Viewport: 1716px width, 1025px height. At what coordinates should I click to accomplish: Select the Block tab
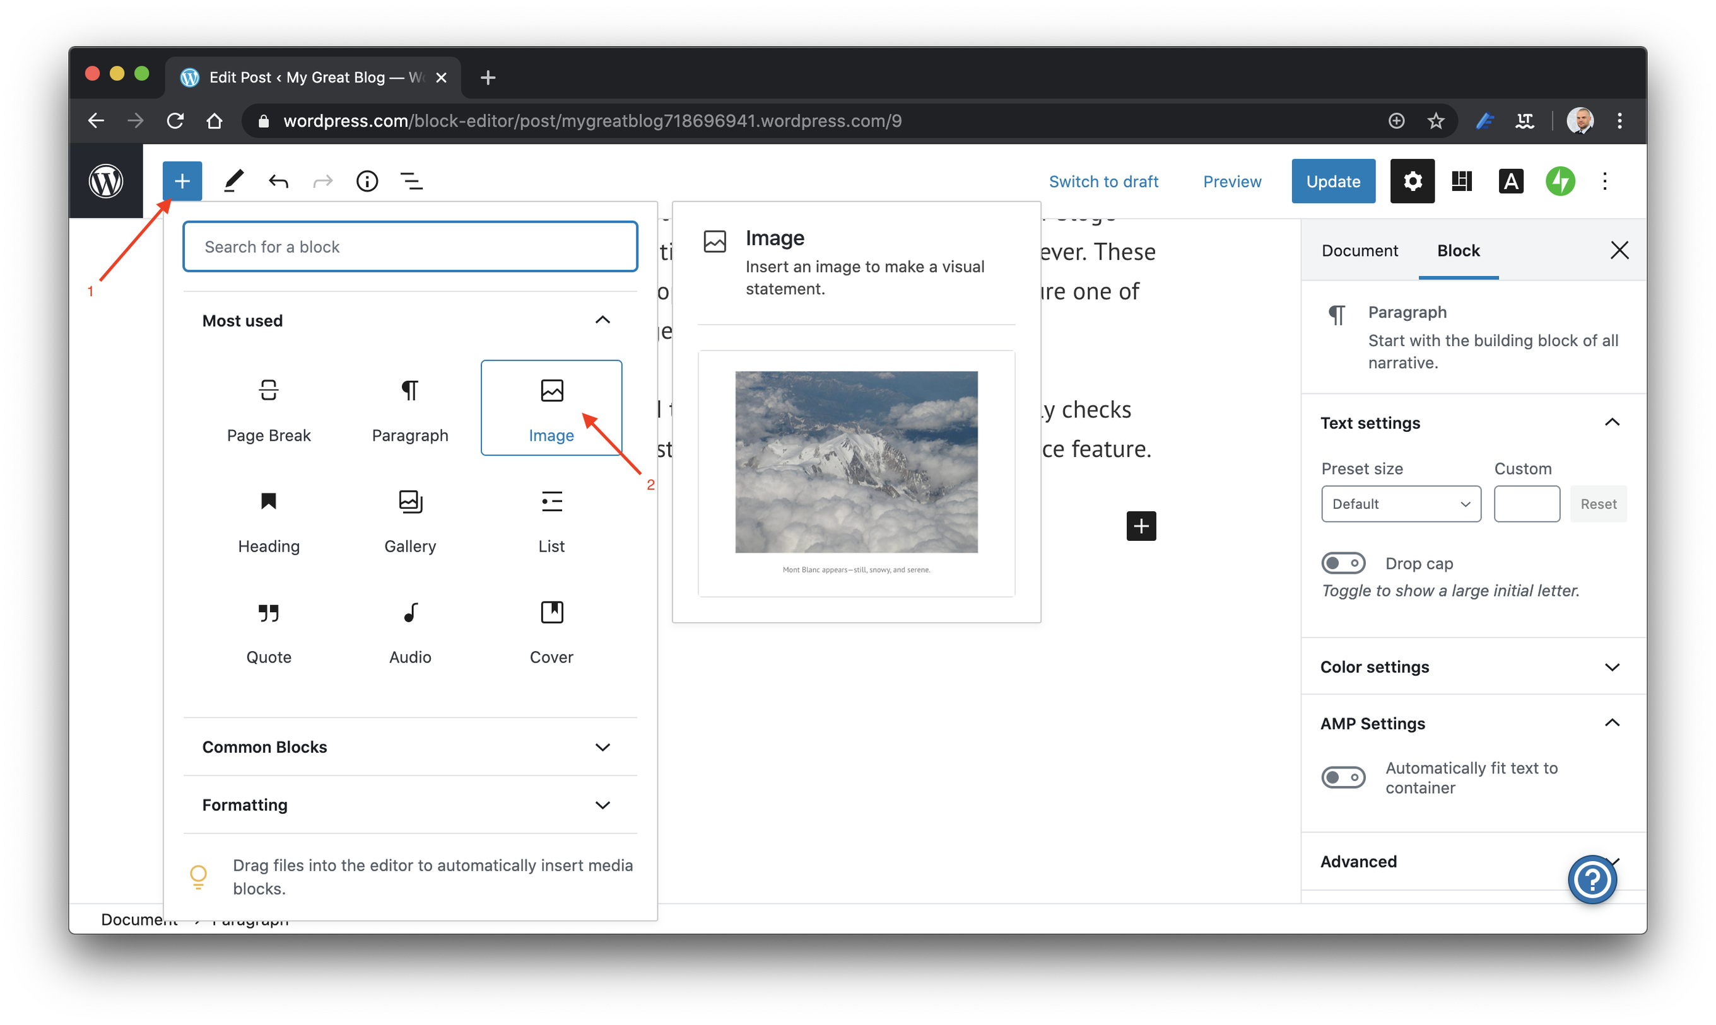(x=1458, y=250)
